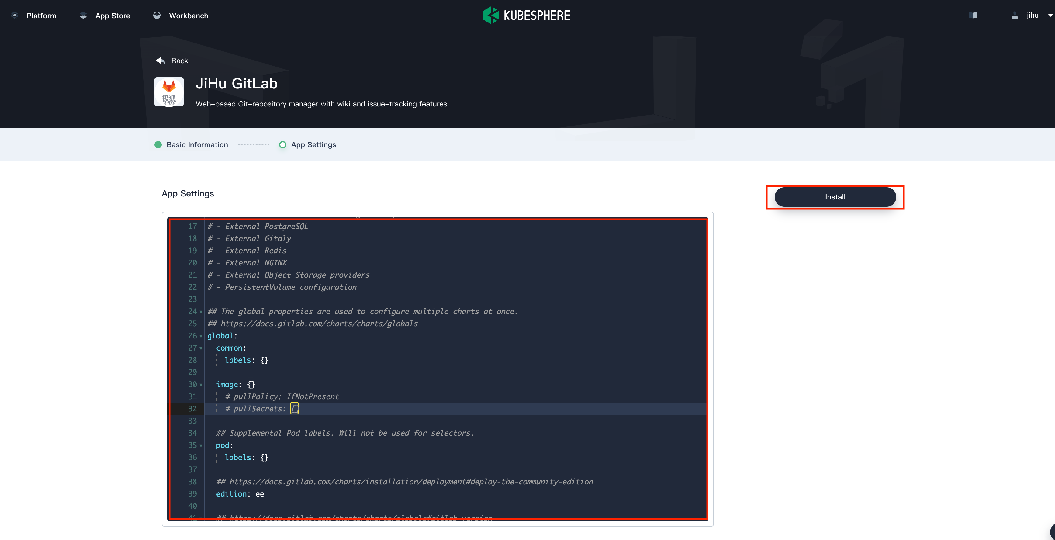Screen dimensions: 1055x540
Task: Click the documentation icon near user menu
Action: pos(973,16)
